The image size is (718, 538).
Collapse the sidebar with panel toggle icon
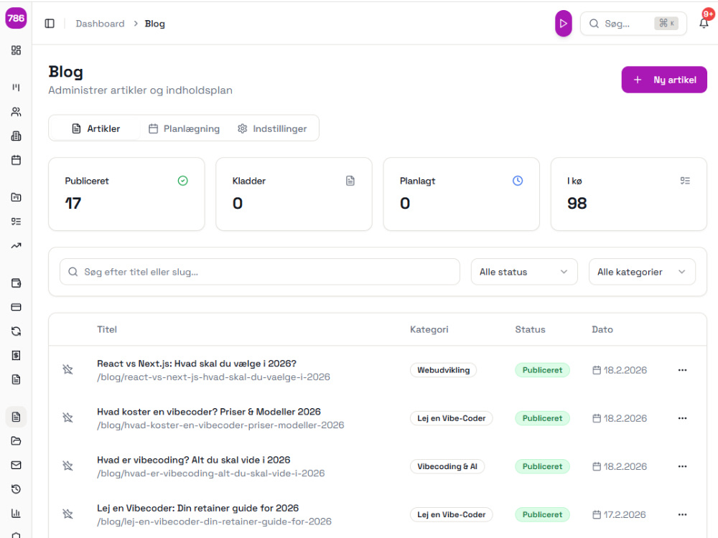pyautogui.click(x=50, y=24)
